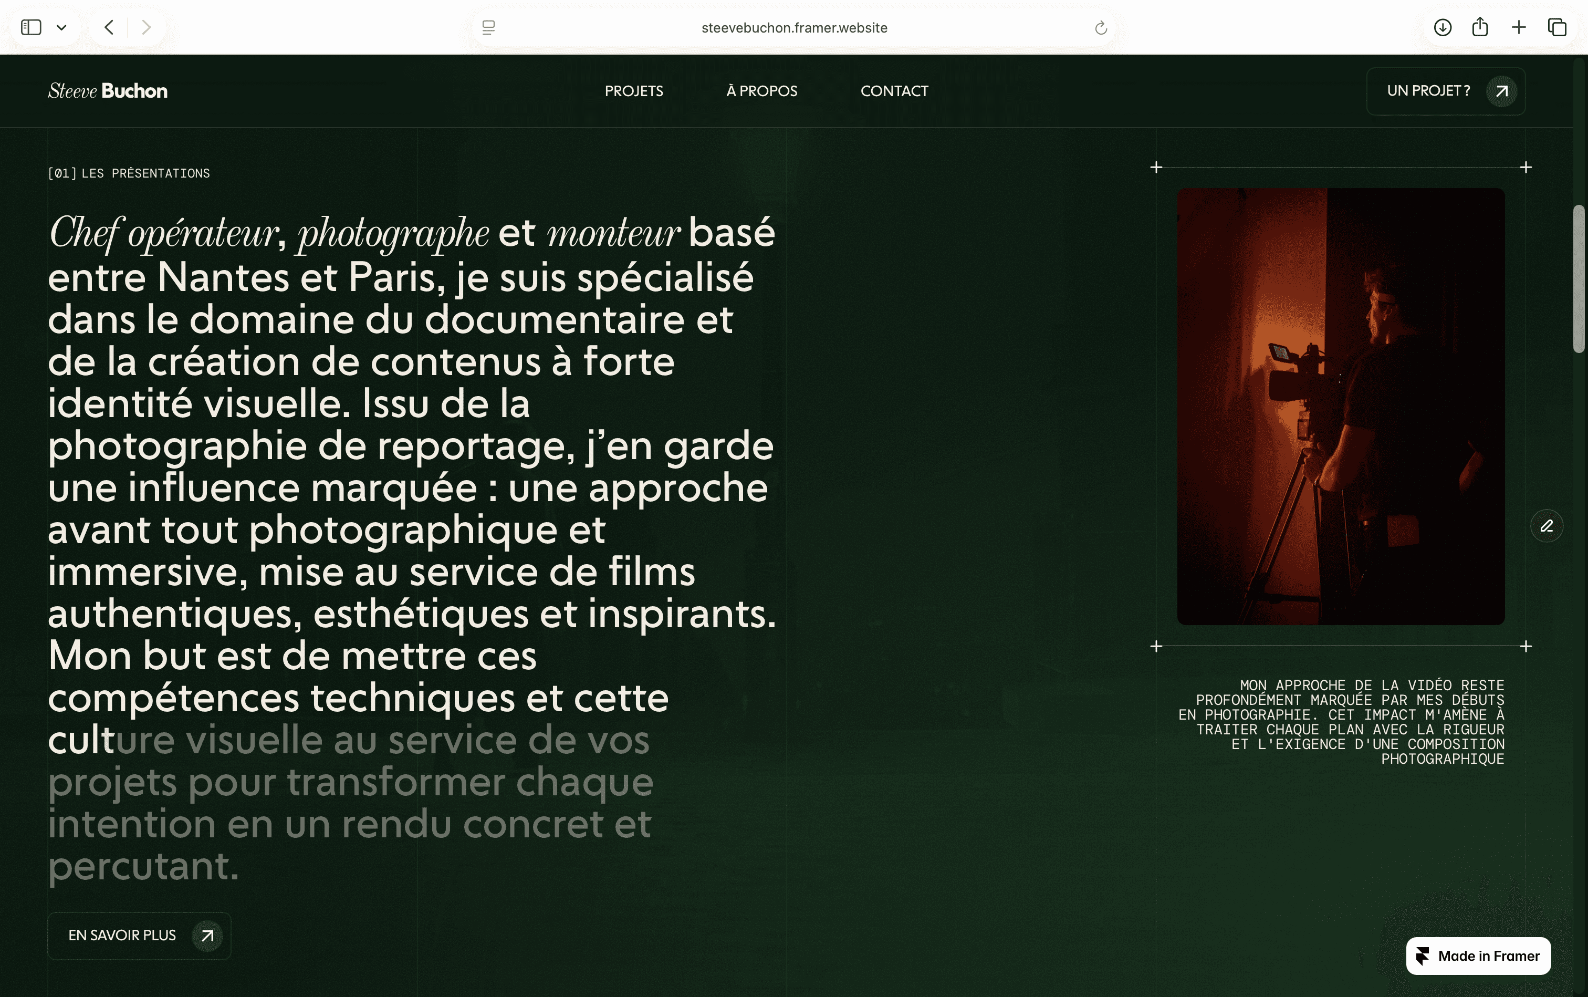The height and width of the screenshot is (997, 1588).
Task: Click the Steeve Buchon logo
Action: (108, 91)
